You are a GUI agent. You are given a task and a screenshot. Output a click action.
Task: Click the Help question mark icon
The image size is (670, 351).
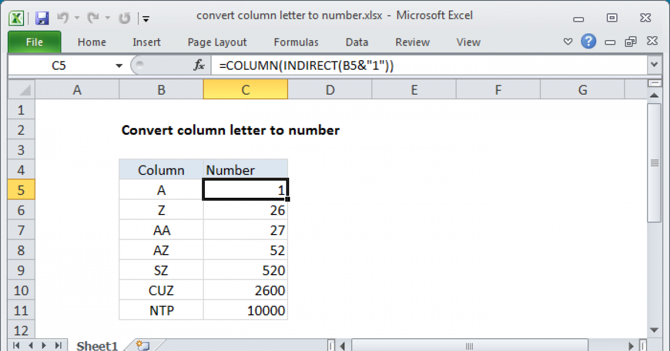(x=588, y=42)
